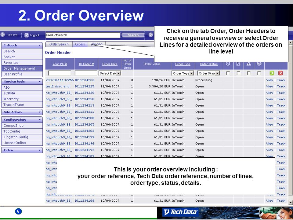The width and height of the screenshot is (293, 220).
Task: Click the green arrow apply-filter icon
Action: click(272, 73)
